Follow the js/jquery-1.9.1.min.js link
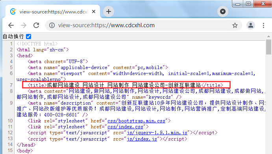 [x=157, y=133]
